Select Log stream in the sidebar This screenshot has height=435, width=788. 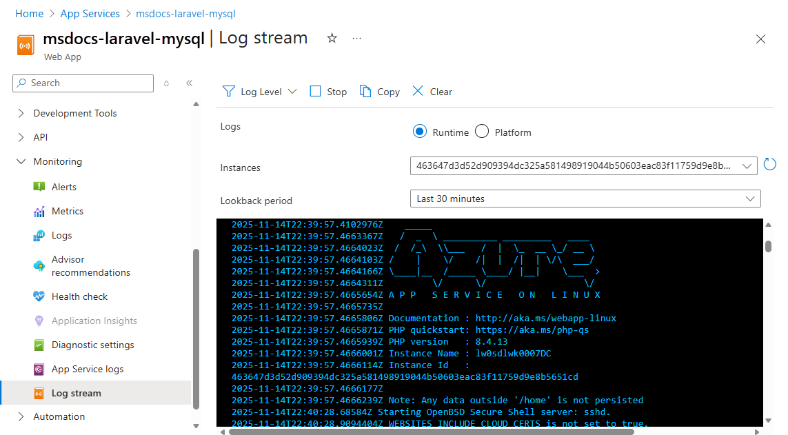pos(96,393)
